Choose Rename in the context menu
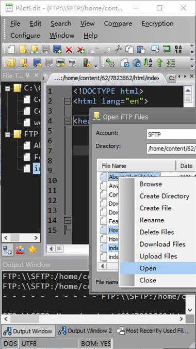This screenshot has height=349, width=196. tap(158, 220)
